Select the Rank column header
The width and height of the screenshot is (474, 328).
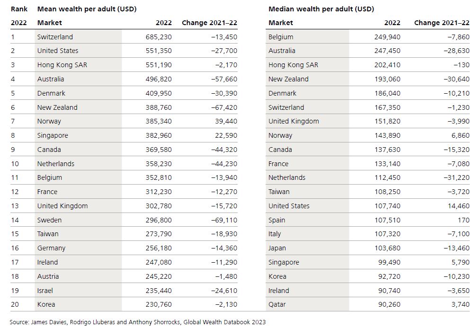pos(19,9)
